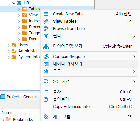Screen dimensions: 140x121
Task: Click the clipboard icon beside 붙여넣기
Action: 46,99
